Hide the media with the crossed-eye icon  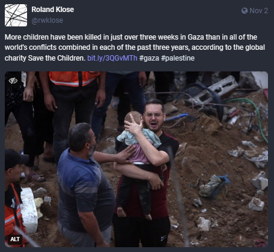click(13, 81)
